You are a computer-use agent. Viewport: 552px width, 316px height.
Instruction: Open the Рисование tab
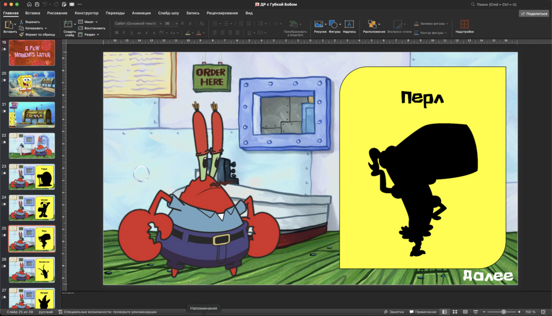(x=57, y=13)
